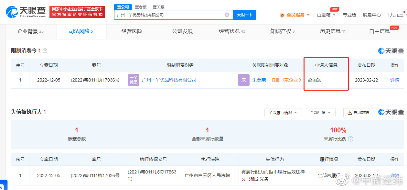Select the 司法风险 tab

click(x=81, y=31)
